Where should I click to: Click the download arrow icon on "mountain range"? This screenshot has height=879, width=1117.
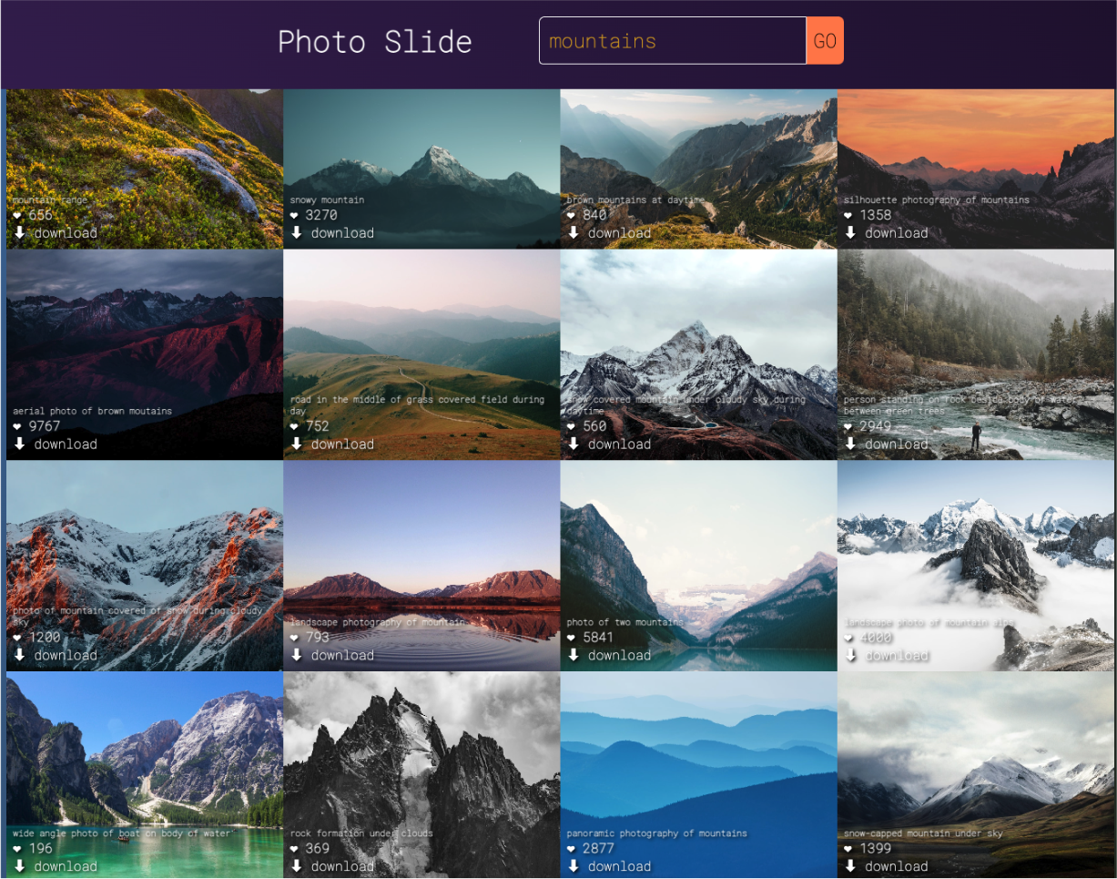[17, 231]
